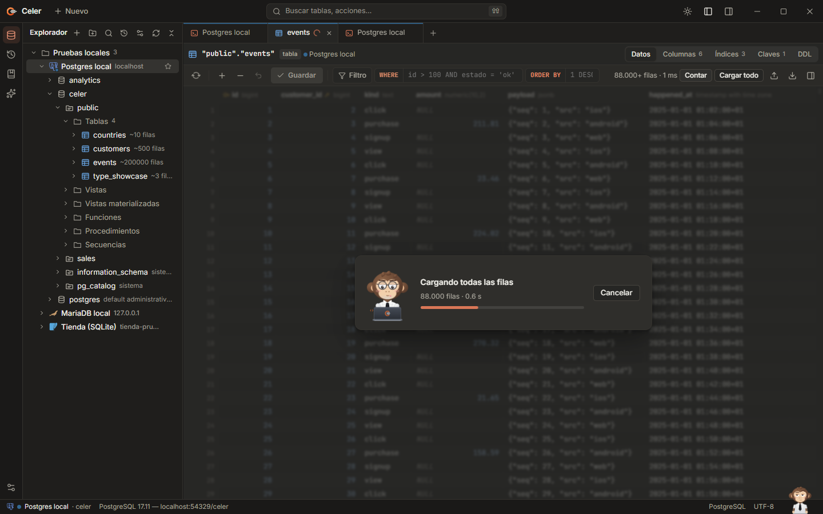Select the customers table
Viewport: 823px width, 514px height.
[x=111, y=148]
